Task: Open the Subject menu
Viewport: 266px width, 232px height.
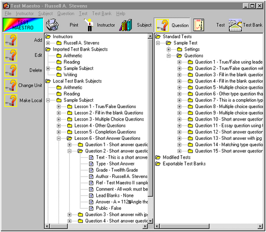Action: click(45, 14)
